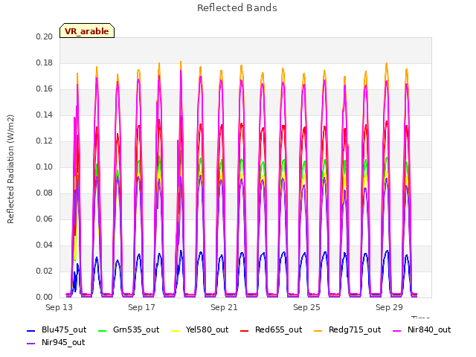
Task: Click the 0.18 y-axis tick label
Action: [45, 62]
